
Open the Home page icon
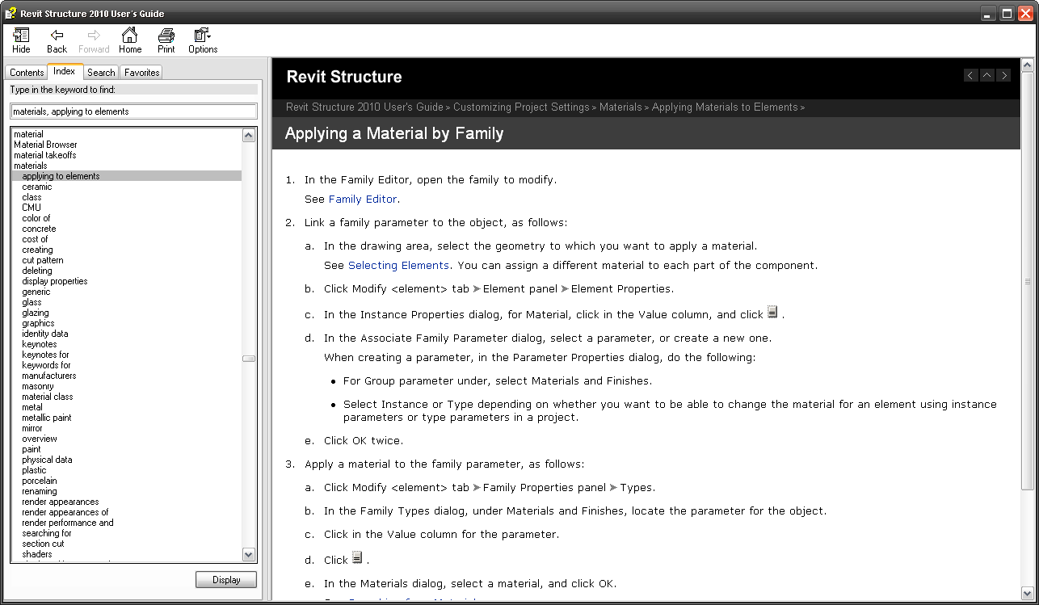[130, 40]
